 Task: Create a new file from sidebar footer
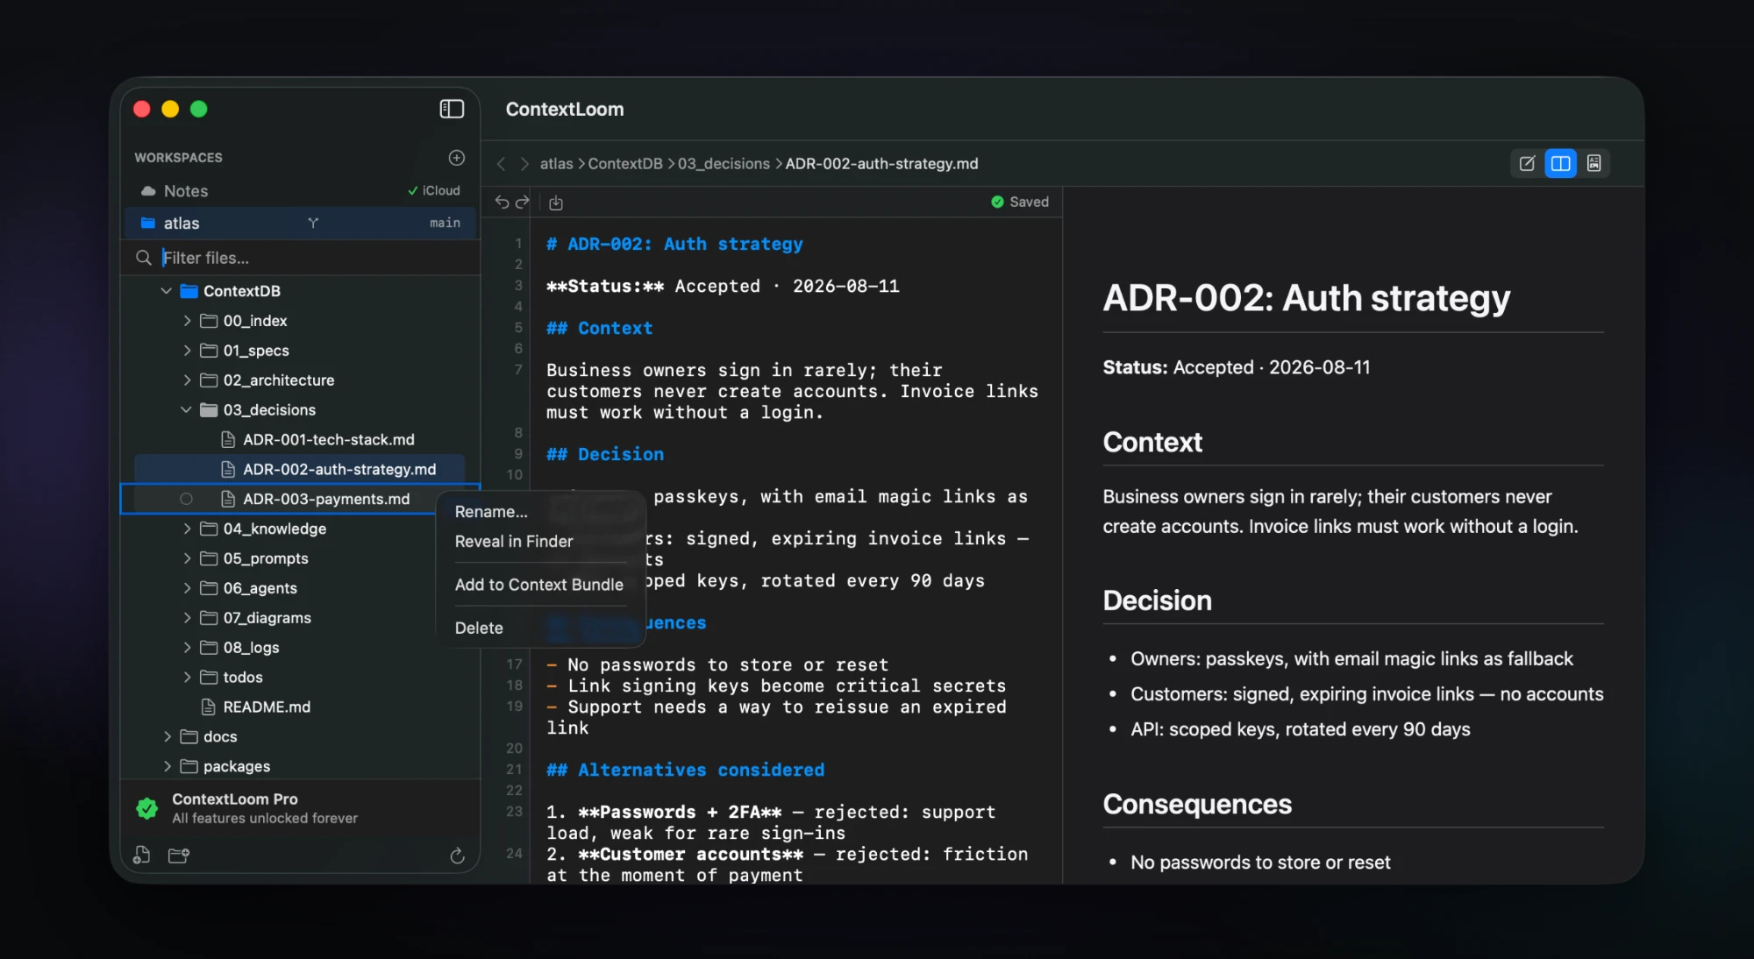pyautogui.click(x=141, y=856)
